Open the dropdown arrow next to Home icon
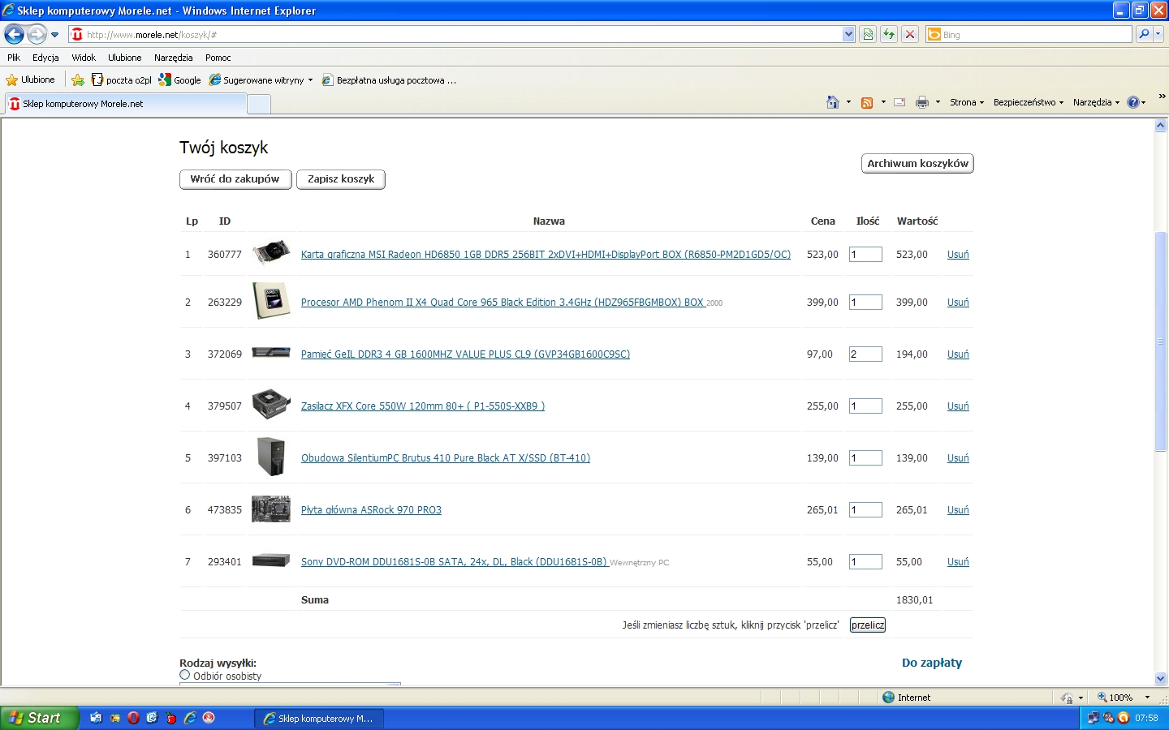Image resolution: width=1169 pixels, height=730 pixels. (848, 102)
